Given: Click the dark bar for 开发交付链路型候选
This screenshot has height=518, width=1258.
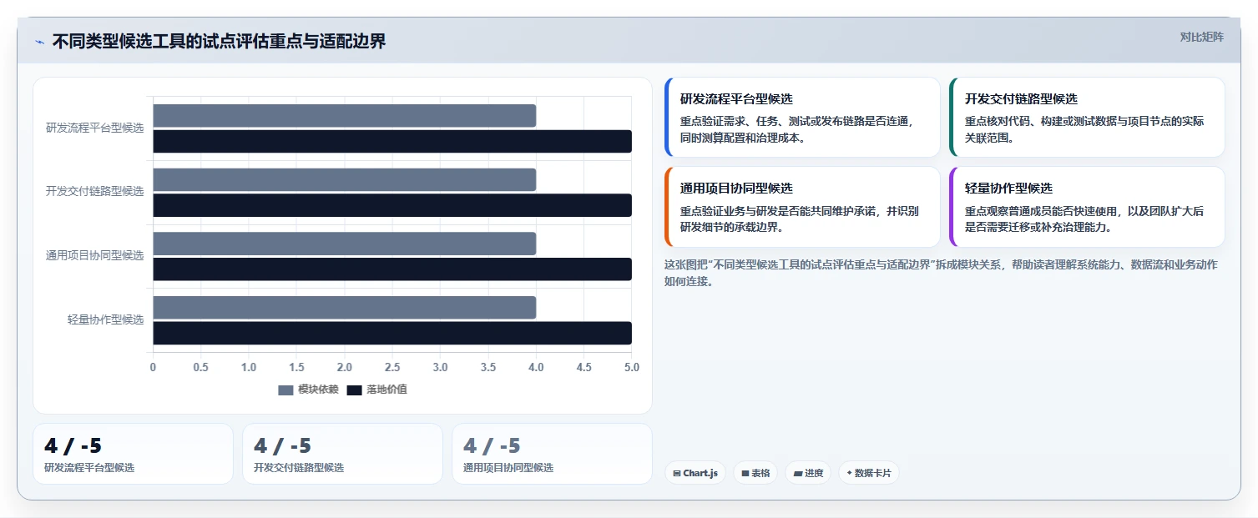Looking at the screenshot, I should tap(392, 205).
